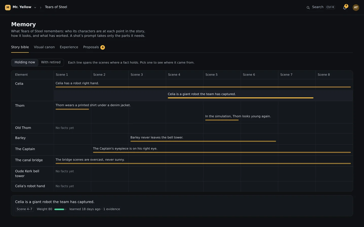
Task: Select fact 'Thom wears a printed shirt under a denim jacket.'
Action: (93, 107)
